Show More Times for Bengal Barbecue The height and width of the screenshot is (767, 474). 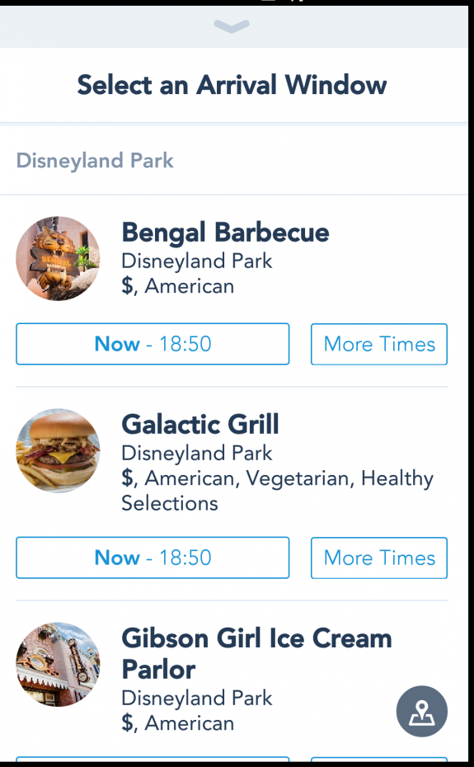coord(379,344)
